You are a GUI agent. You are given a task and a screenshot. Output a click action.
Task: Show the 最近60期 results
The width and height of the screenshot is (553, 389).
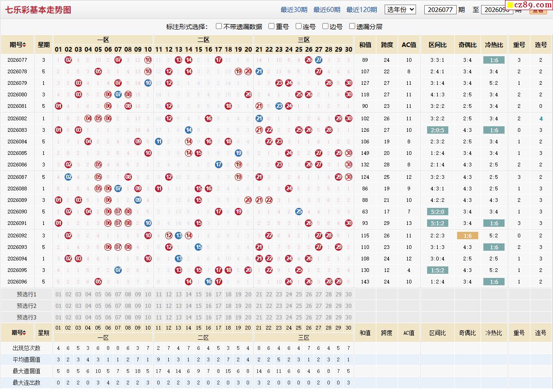coord(327,10)
